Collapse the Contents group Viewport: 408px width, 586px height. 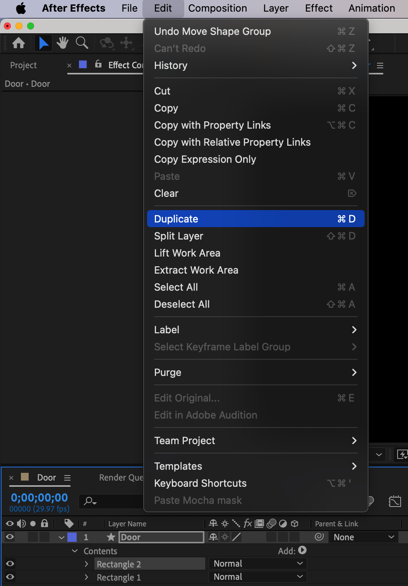coord(75,551)
